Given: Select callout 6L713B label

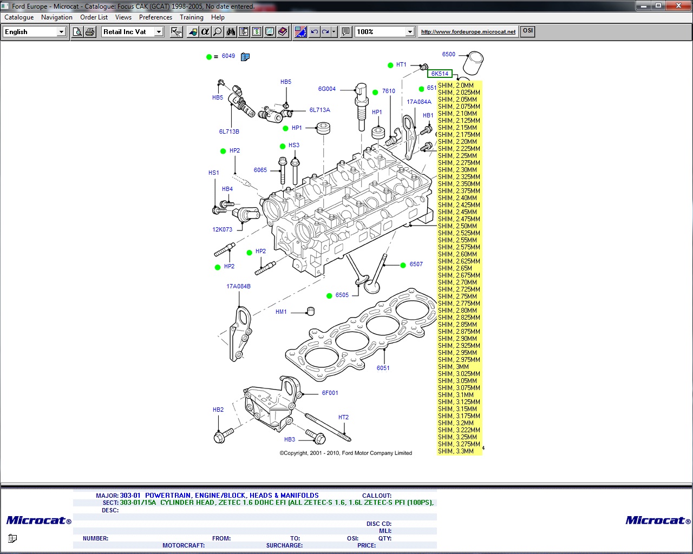Looking at the screenshot, I should (229, 132).
